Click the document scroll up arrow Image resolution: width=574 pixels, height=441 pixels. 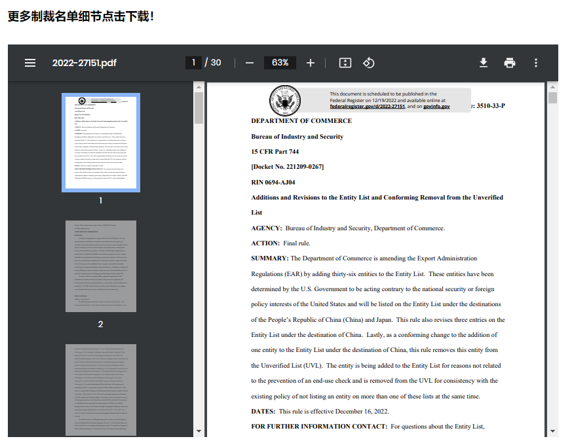point(552,87)
